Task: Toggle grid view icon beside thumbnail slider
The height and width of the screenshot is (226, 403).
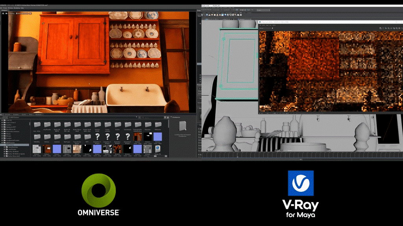Action: coord(166,156)
